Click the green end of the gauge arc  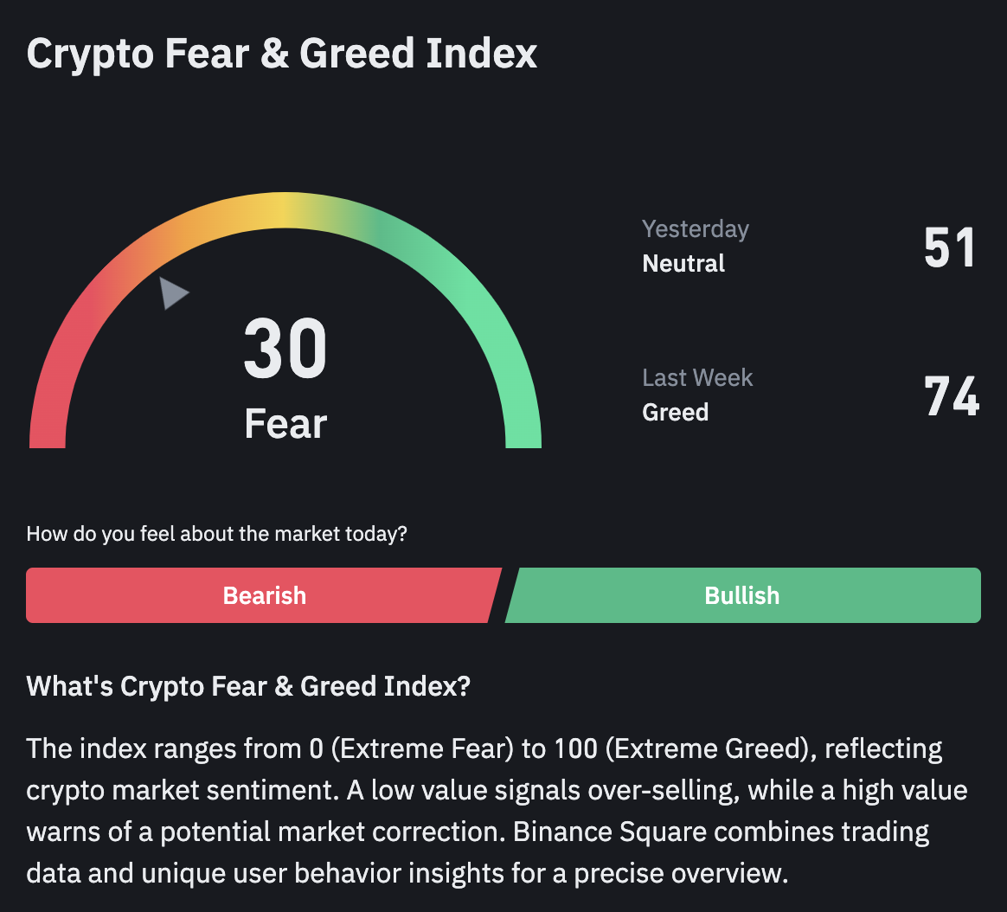[x=523, y=428]
